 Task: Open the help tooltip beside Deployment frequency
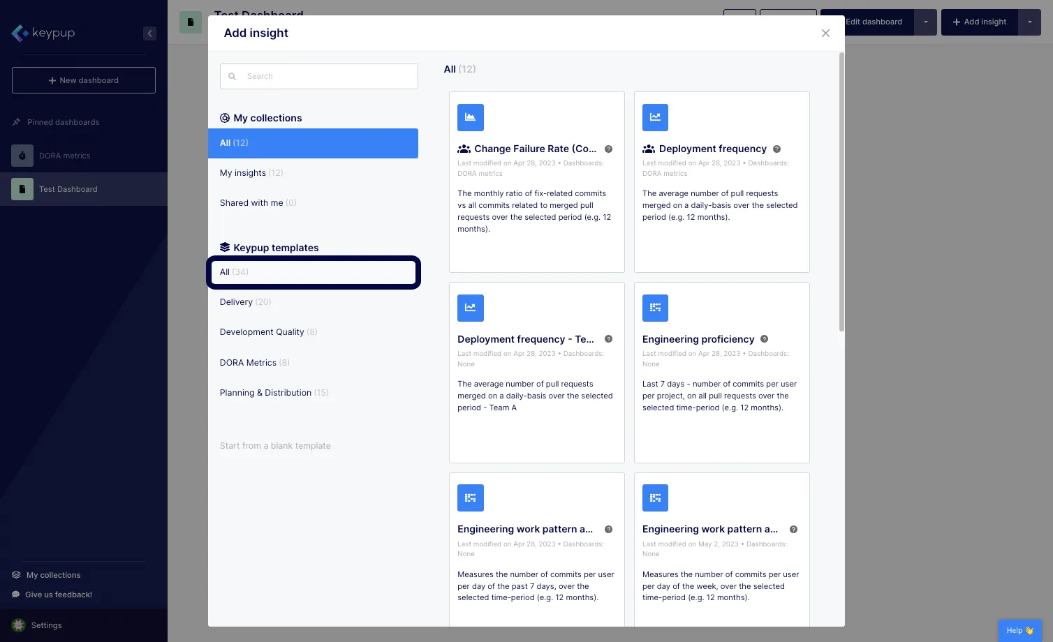point(776,149)
